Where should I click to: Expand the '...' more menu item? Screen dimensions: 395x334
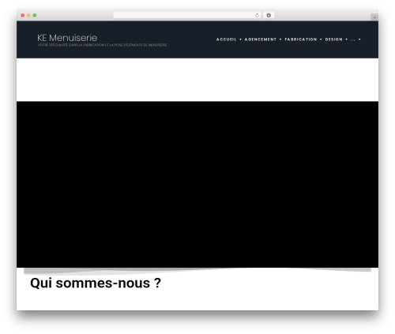pyautogui.click(x=352, y=39)
